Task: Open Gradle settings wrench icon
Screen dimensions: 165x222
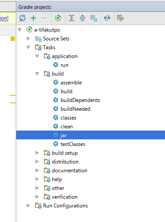Action: [x=121, y=18]
